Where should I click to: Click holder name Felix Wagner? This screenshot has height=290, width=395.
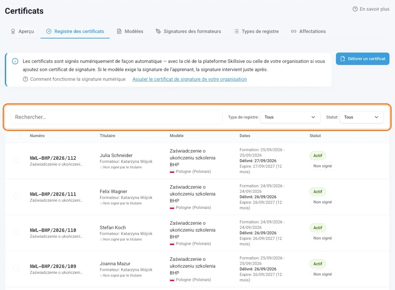coord(113,191)
